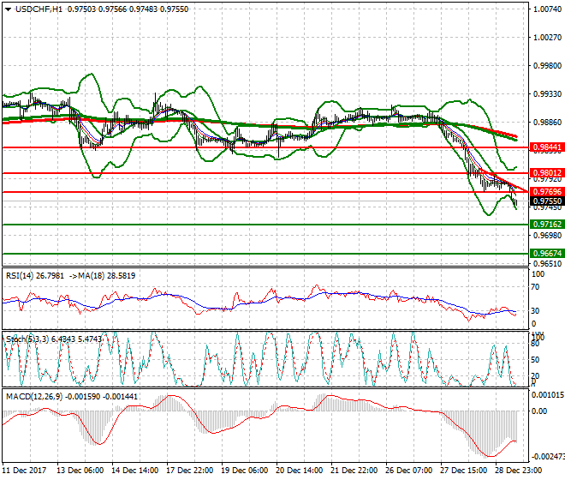
Task: Click the black current price label 0.97550
Action: pos(547,201)
